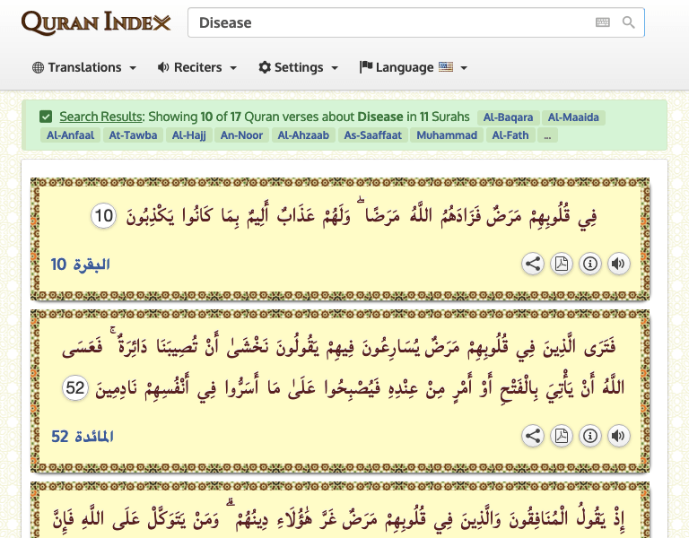Open the virtual keyboard icon in search box
The width and height of the screenshot is (689, 538).
(603, 22)
